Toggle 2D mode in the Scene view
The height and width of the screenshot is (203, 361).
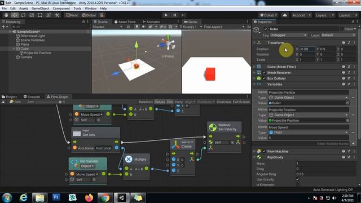point(129,27)
